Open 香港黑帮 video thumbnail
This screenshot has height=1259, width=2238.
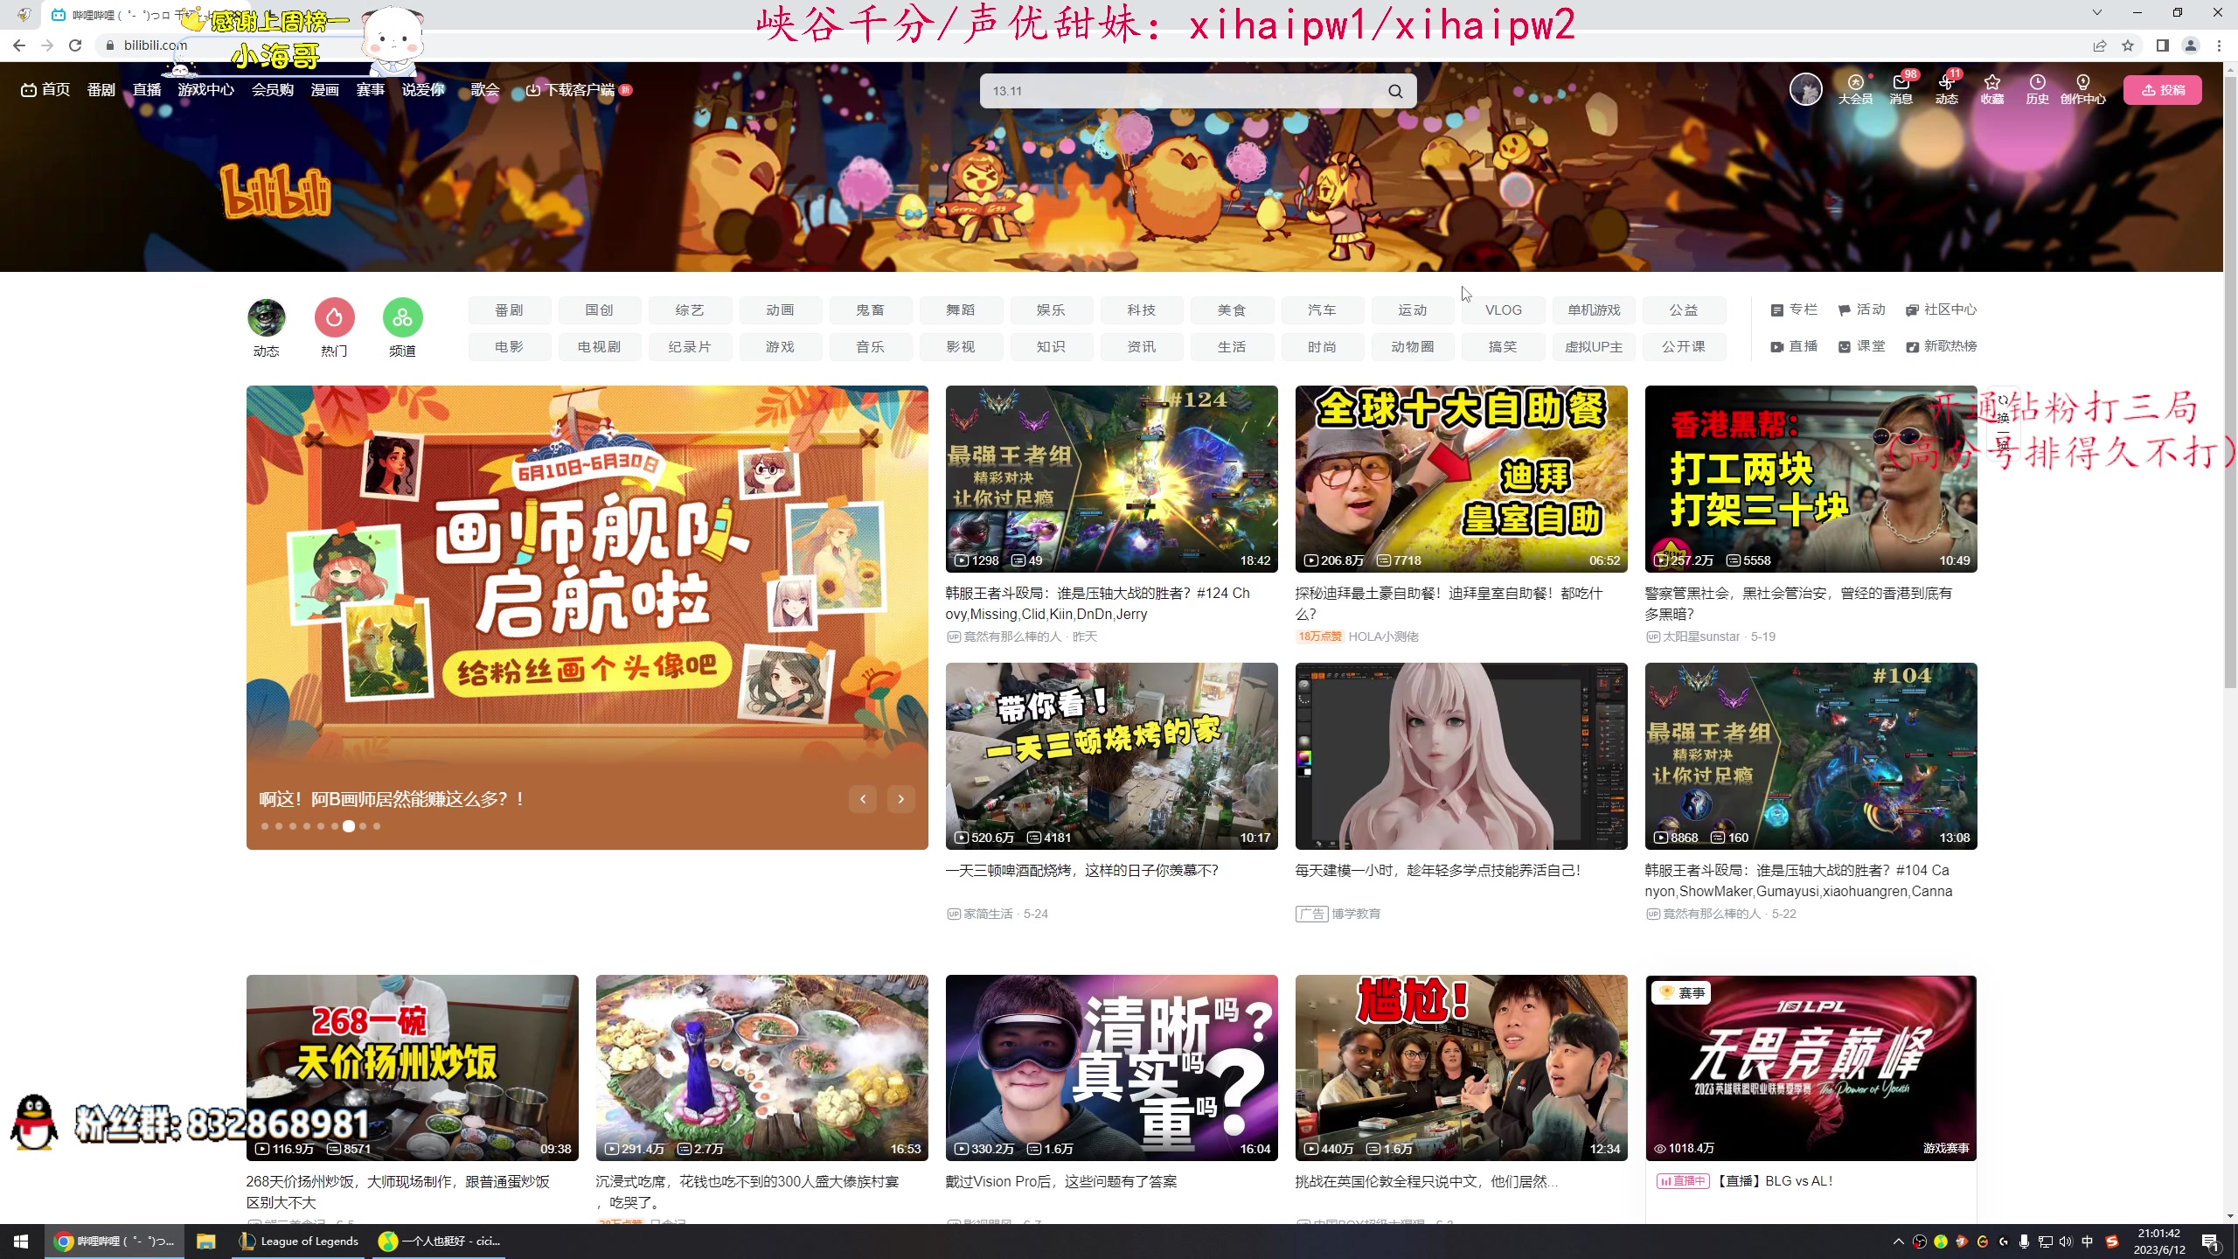tap(1811, 479)
